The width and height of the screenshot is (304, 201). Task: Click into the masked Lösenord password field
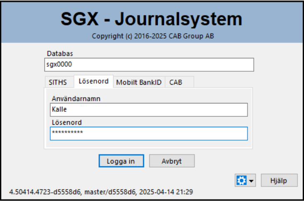tap(149, 133)
